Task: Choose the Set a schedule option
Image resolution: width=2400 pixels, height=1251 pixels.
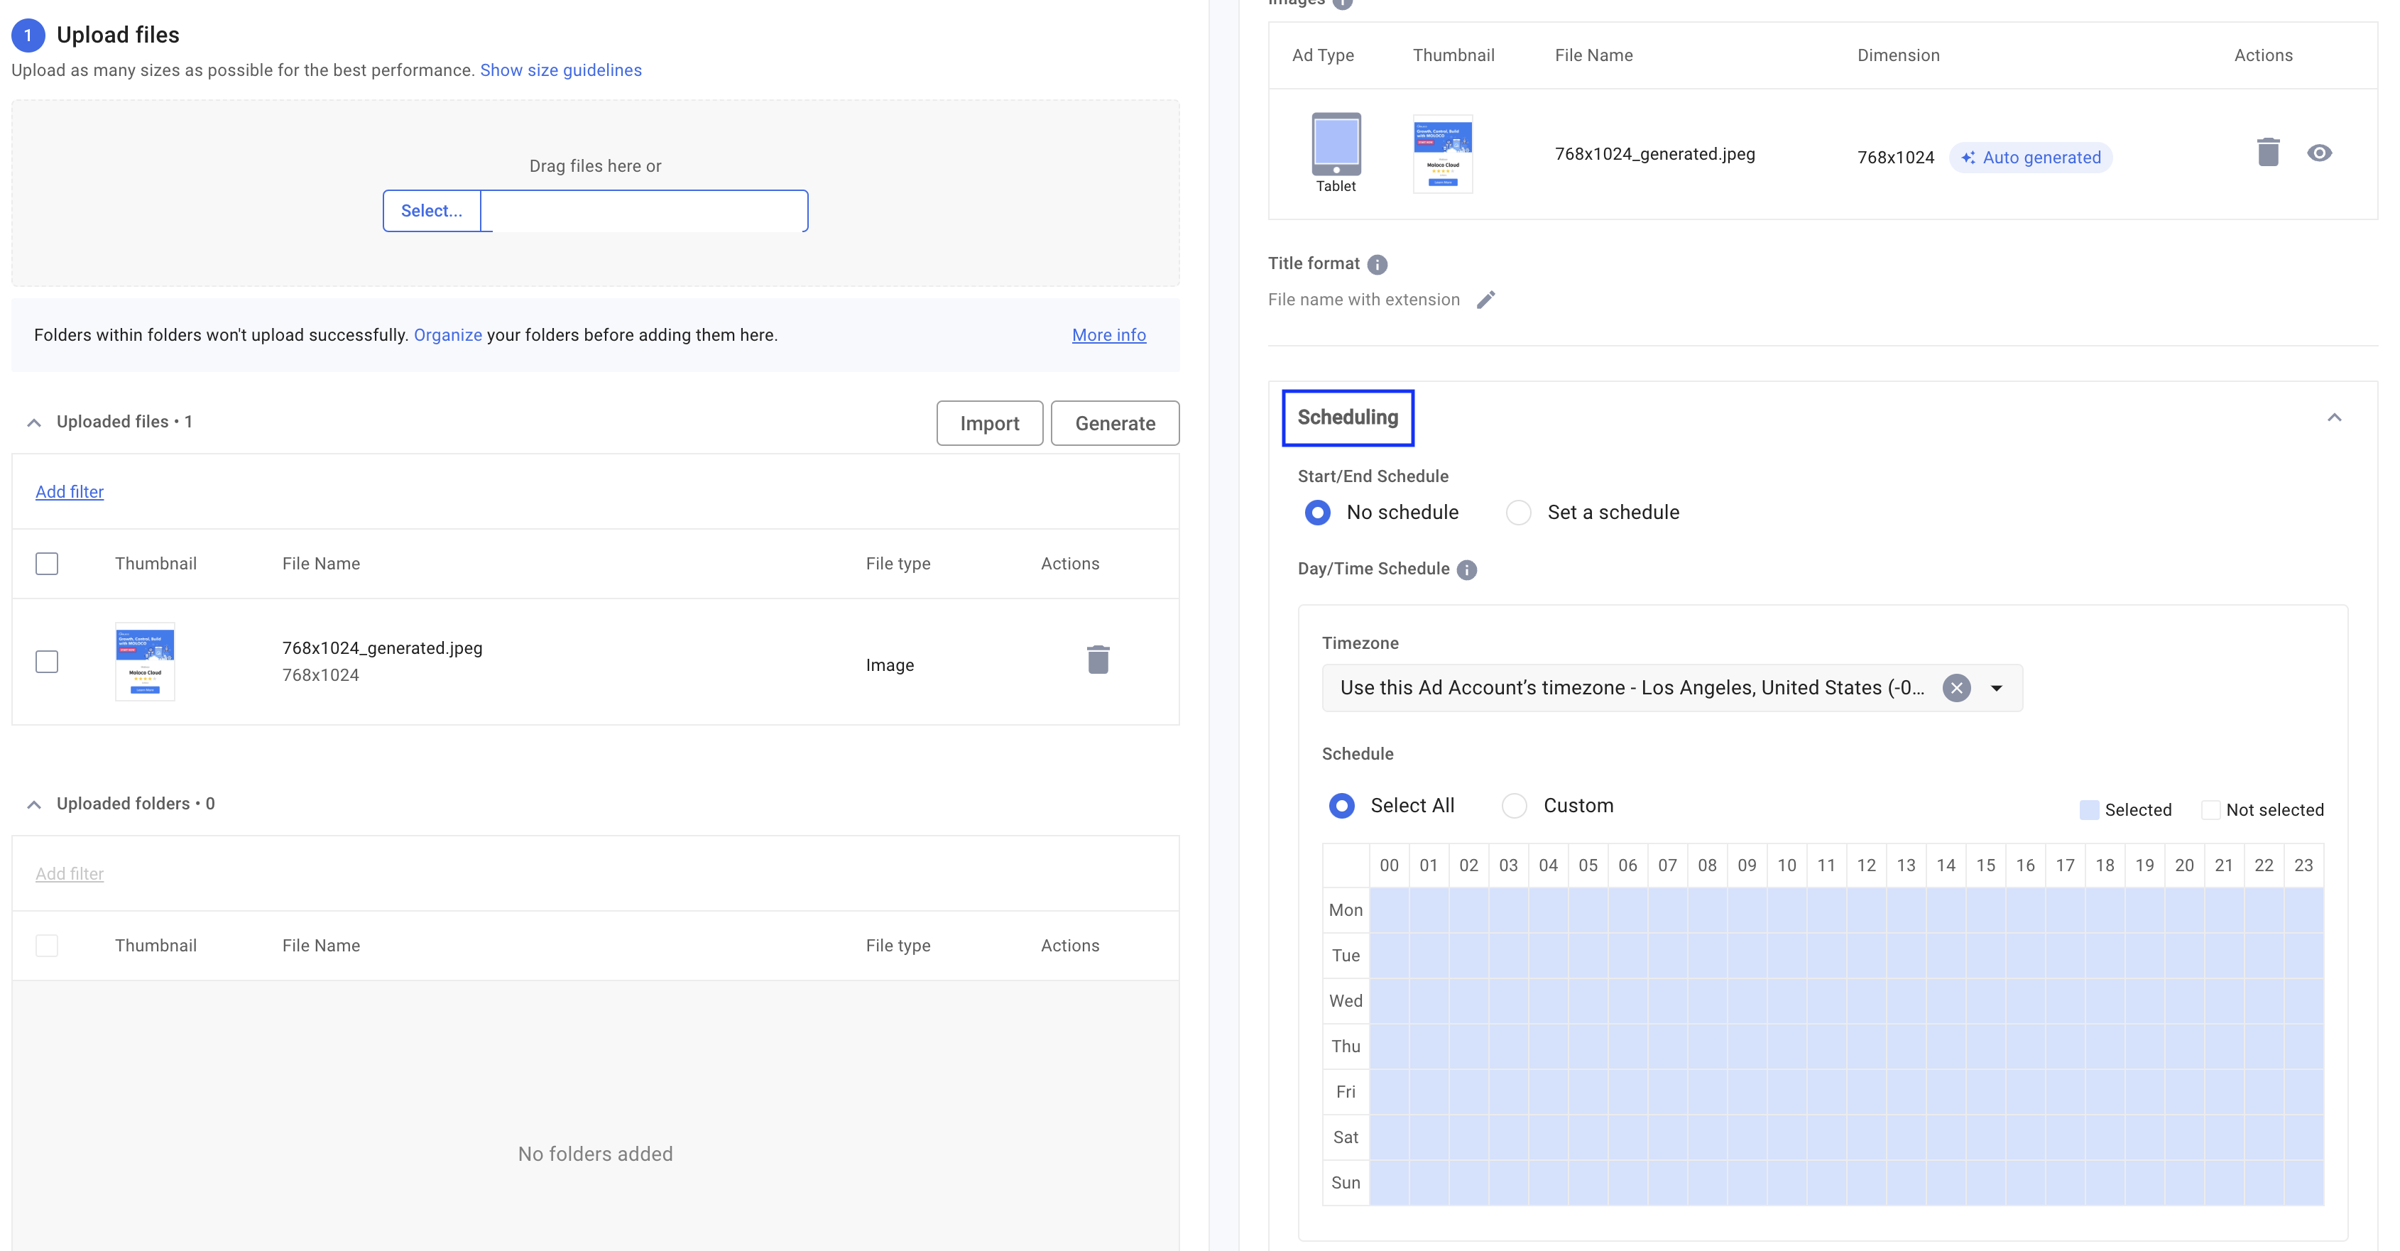Action: (1517, 513)
